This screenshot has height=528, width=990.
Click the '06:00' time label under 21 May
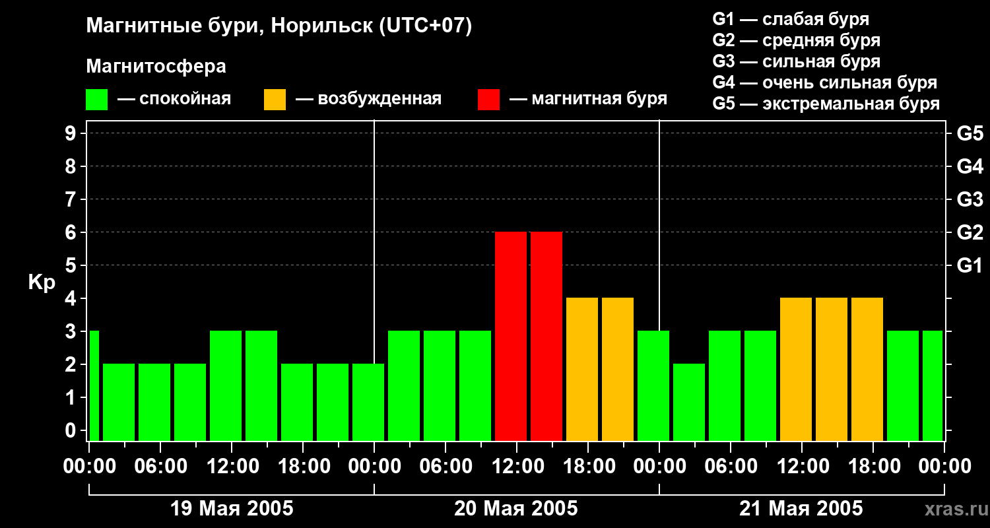click(731, 467)
